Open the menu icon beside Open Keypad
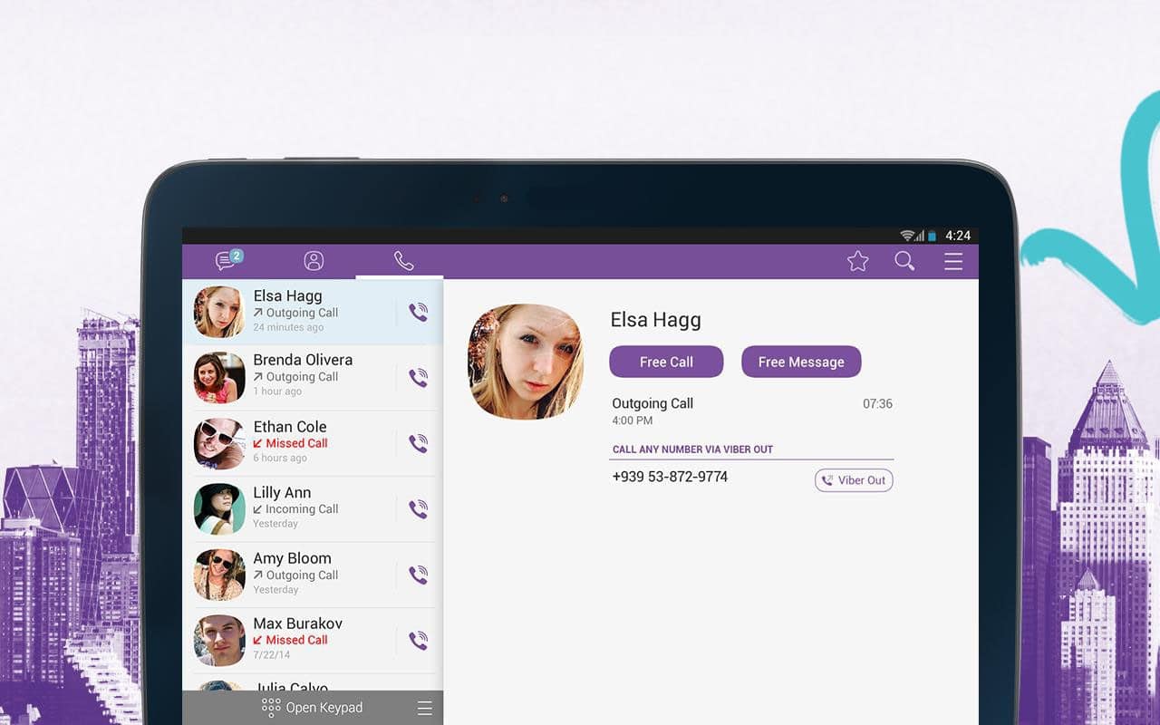This screenshot has width=1160, height=725. click(424, 708)
